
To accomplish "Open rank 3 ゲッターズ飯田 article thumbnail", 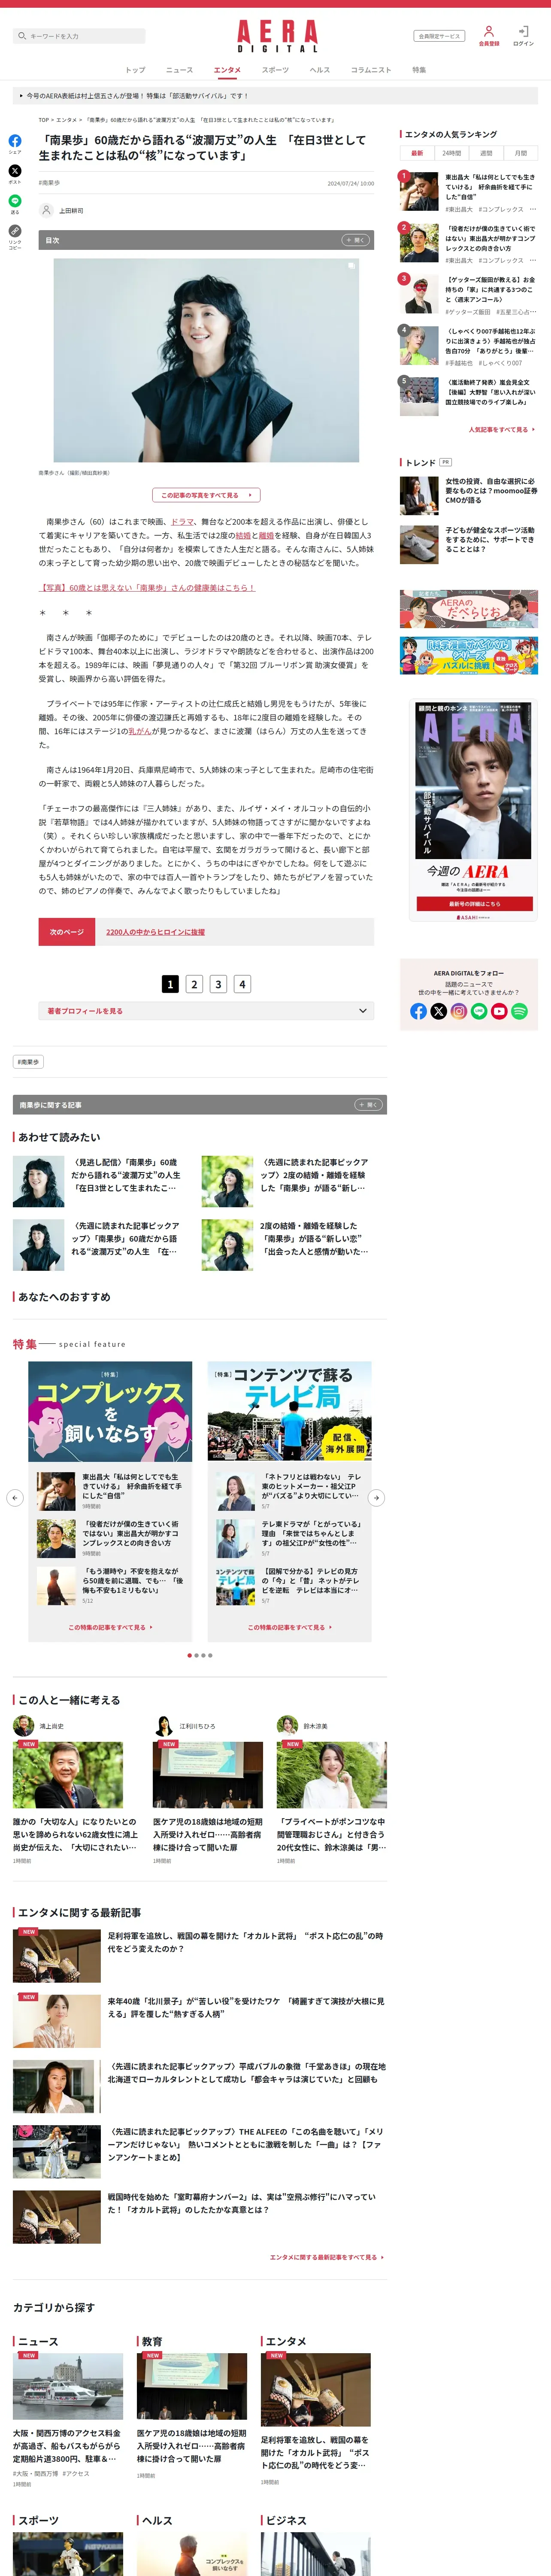I will pyautogui.click(x=419, y=294).
